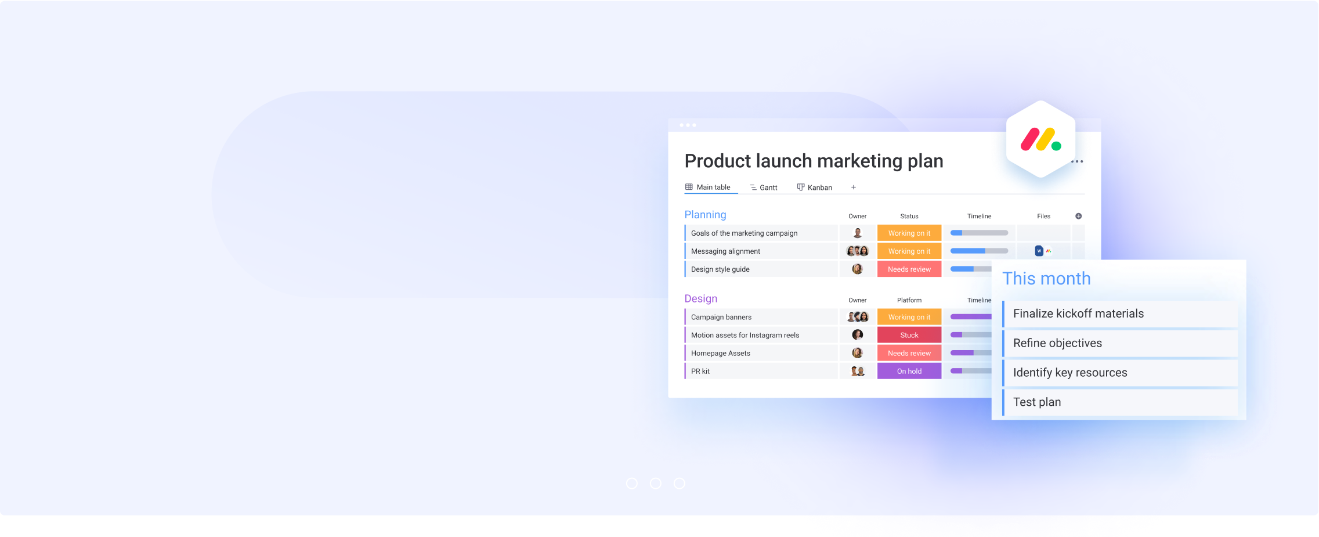Switch to the Kanban view tab
The image size is (1319, 537).
(x=814, y=188)
